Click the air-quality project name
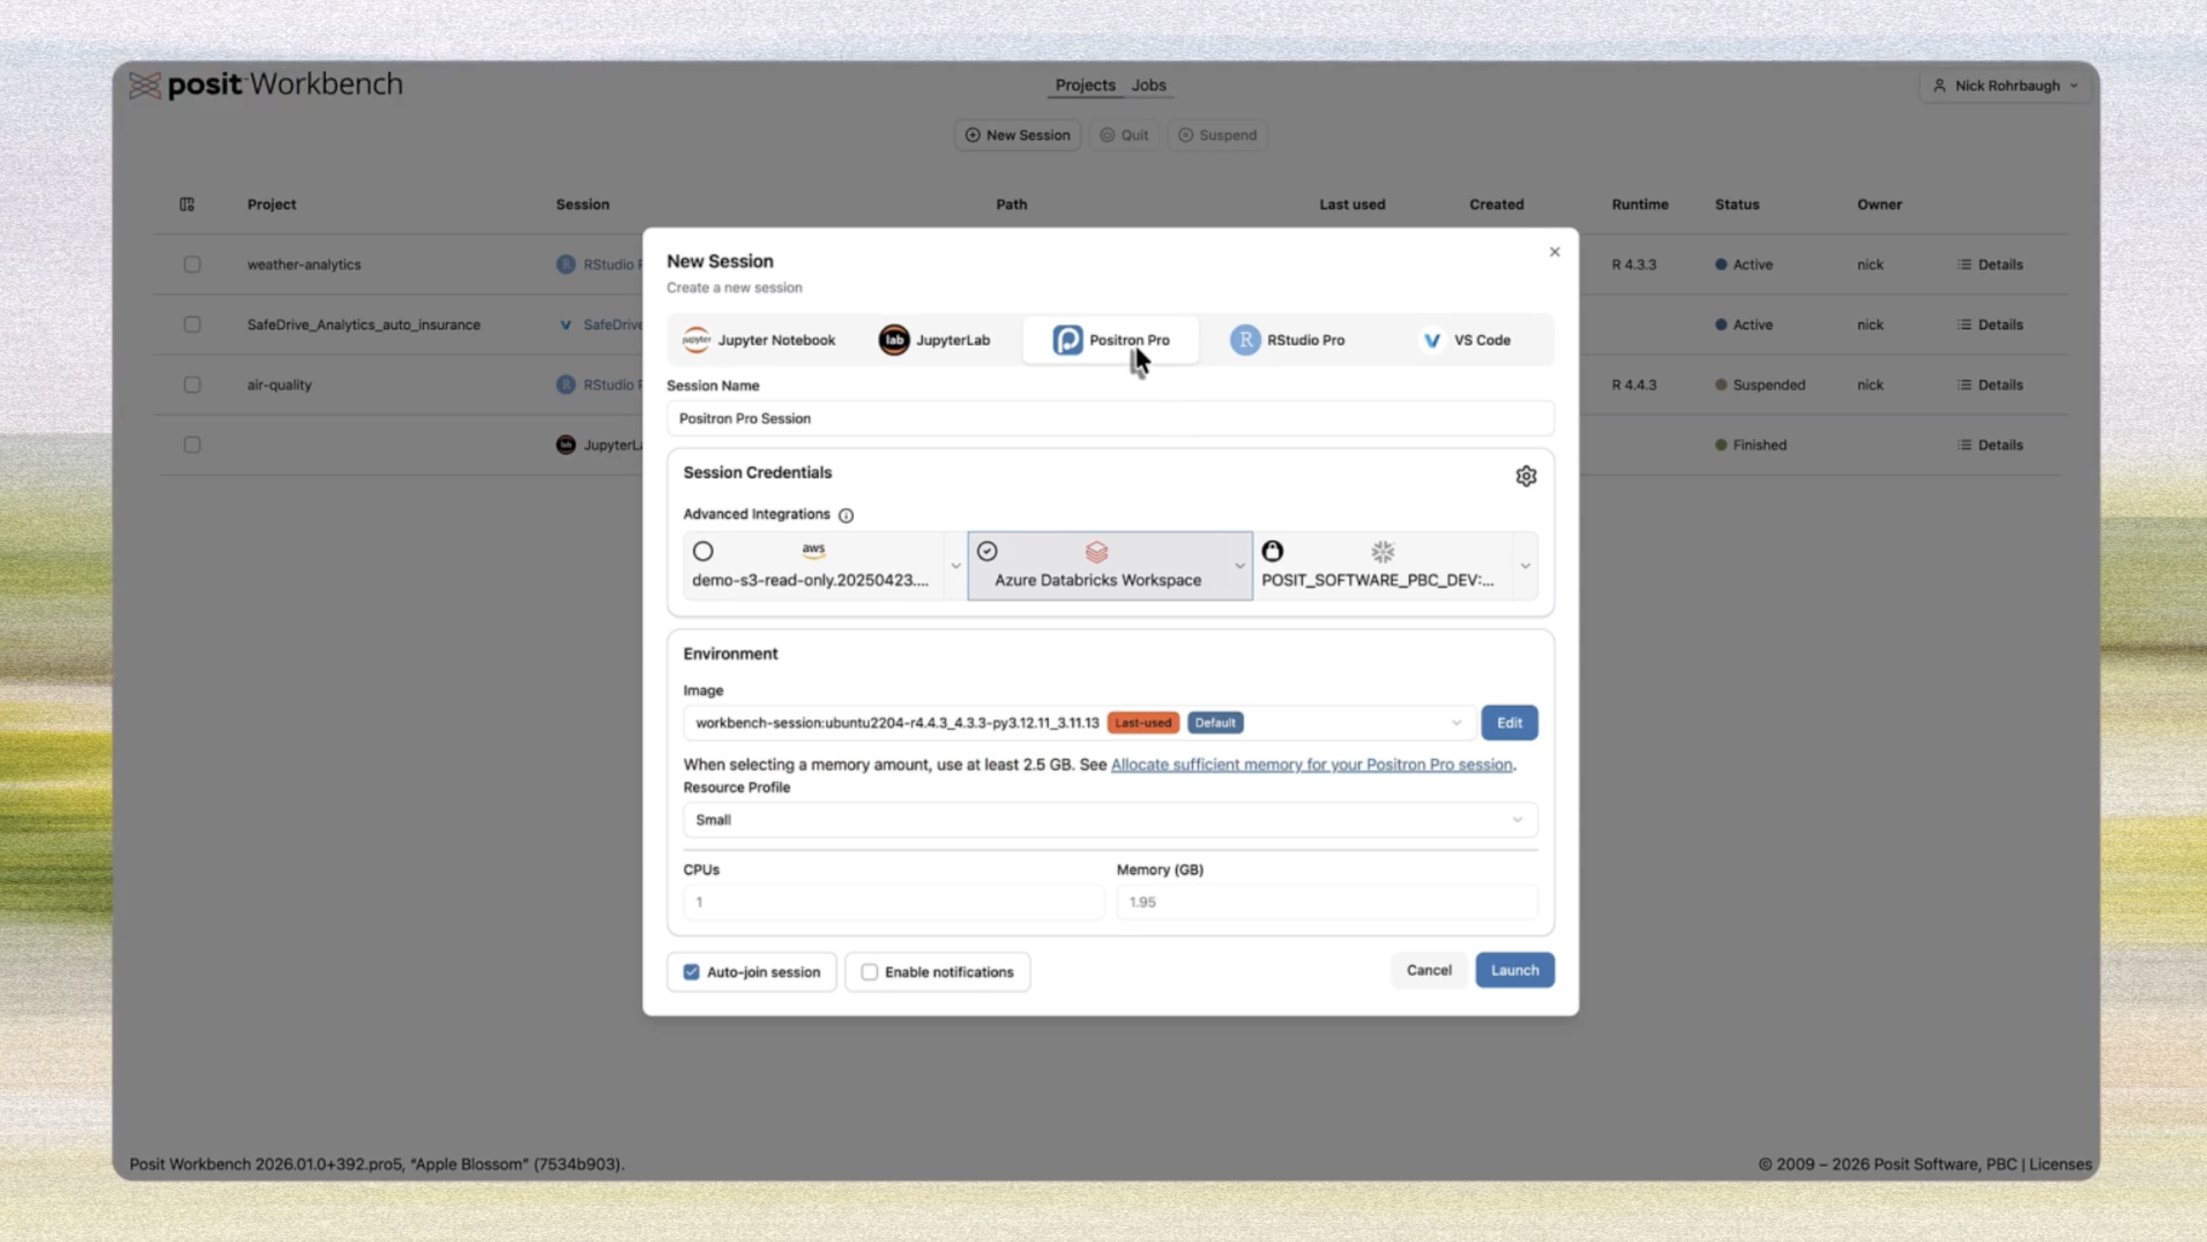 (x=279, y=385)
